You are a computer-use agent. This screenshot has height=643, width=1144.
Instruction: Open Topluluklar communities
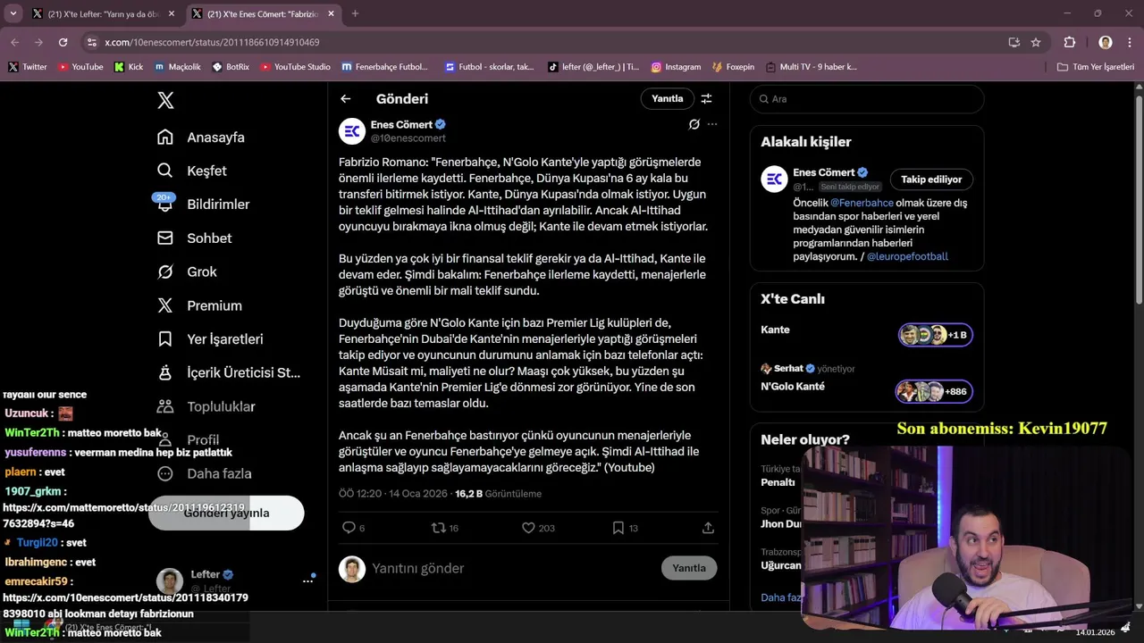coord(206,406)
